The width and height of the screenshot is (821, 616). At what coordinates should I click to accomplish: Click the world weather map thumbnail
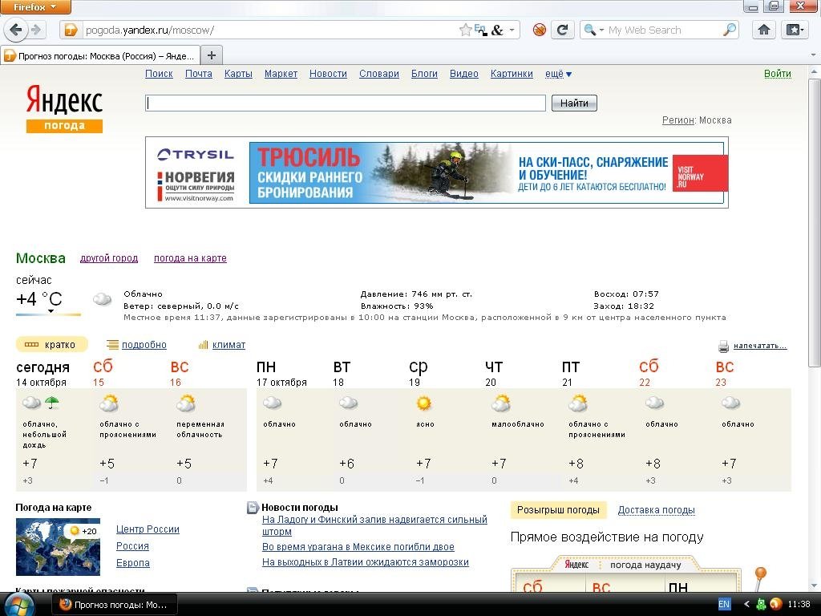pyautogui.click(x=58, y=547)
